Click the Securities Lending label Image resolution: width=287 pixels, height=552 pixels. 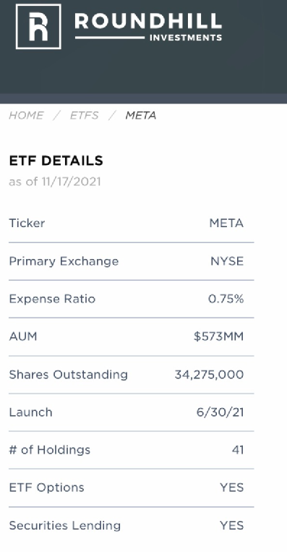[65, 525]
